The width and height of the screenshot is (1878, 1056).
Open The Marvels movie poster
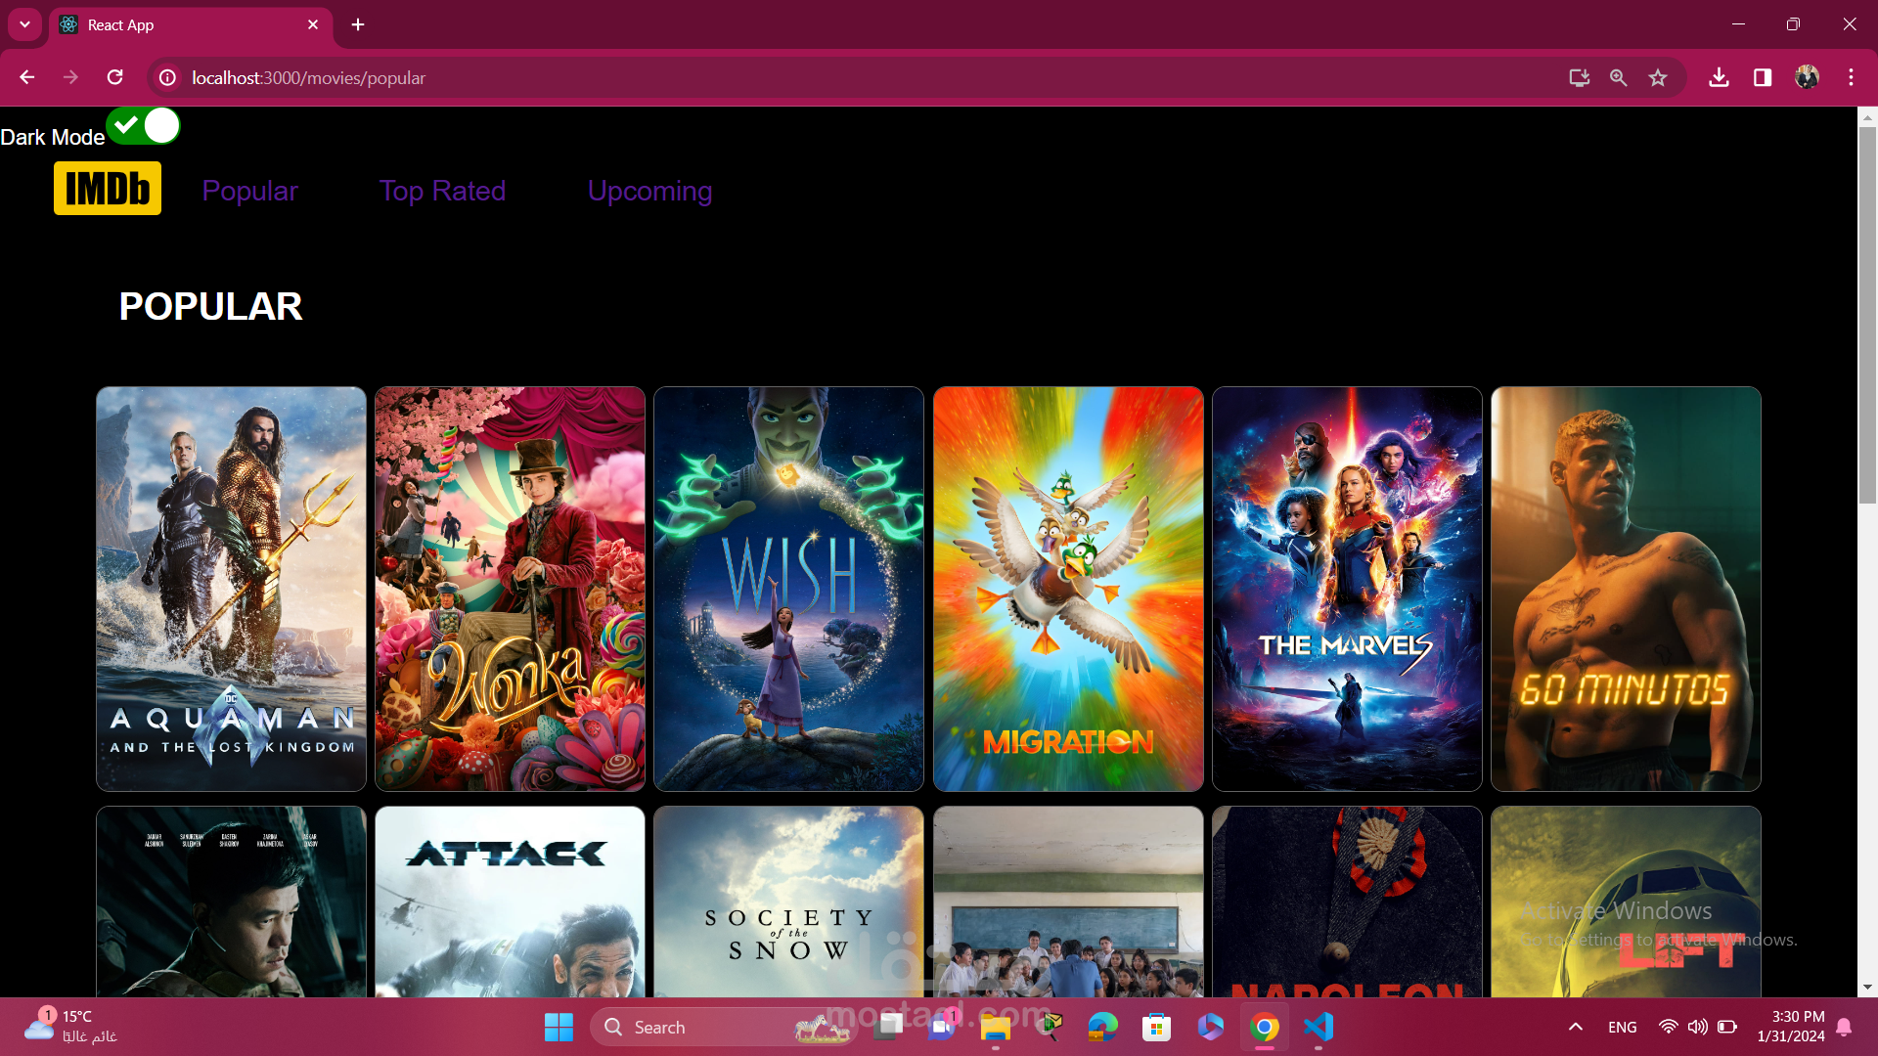pyautogui.click(x=1347, y=589)
